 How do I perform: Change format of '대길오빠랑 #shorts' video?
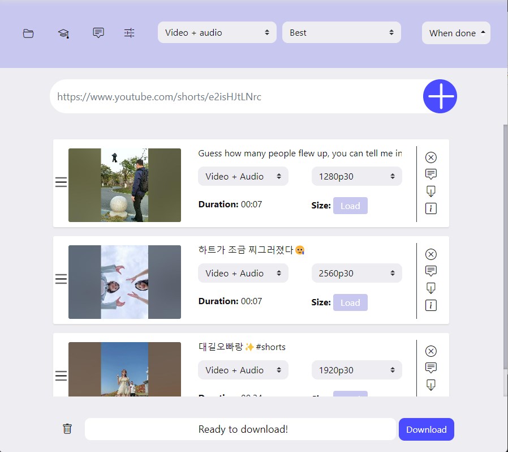pos(243,370)
